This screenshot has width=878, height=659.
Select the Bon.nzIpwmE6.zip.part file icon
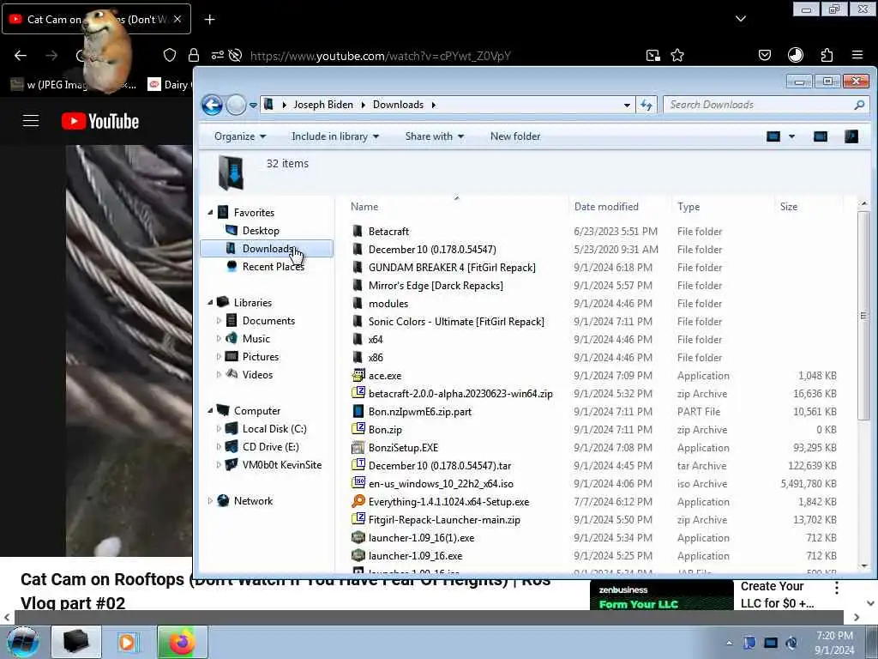(358, 411)
